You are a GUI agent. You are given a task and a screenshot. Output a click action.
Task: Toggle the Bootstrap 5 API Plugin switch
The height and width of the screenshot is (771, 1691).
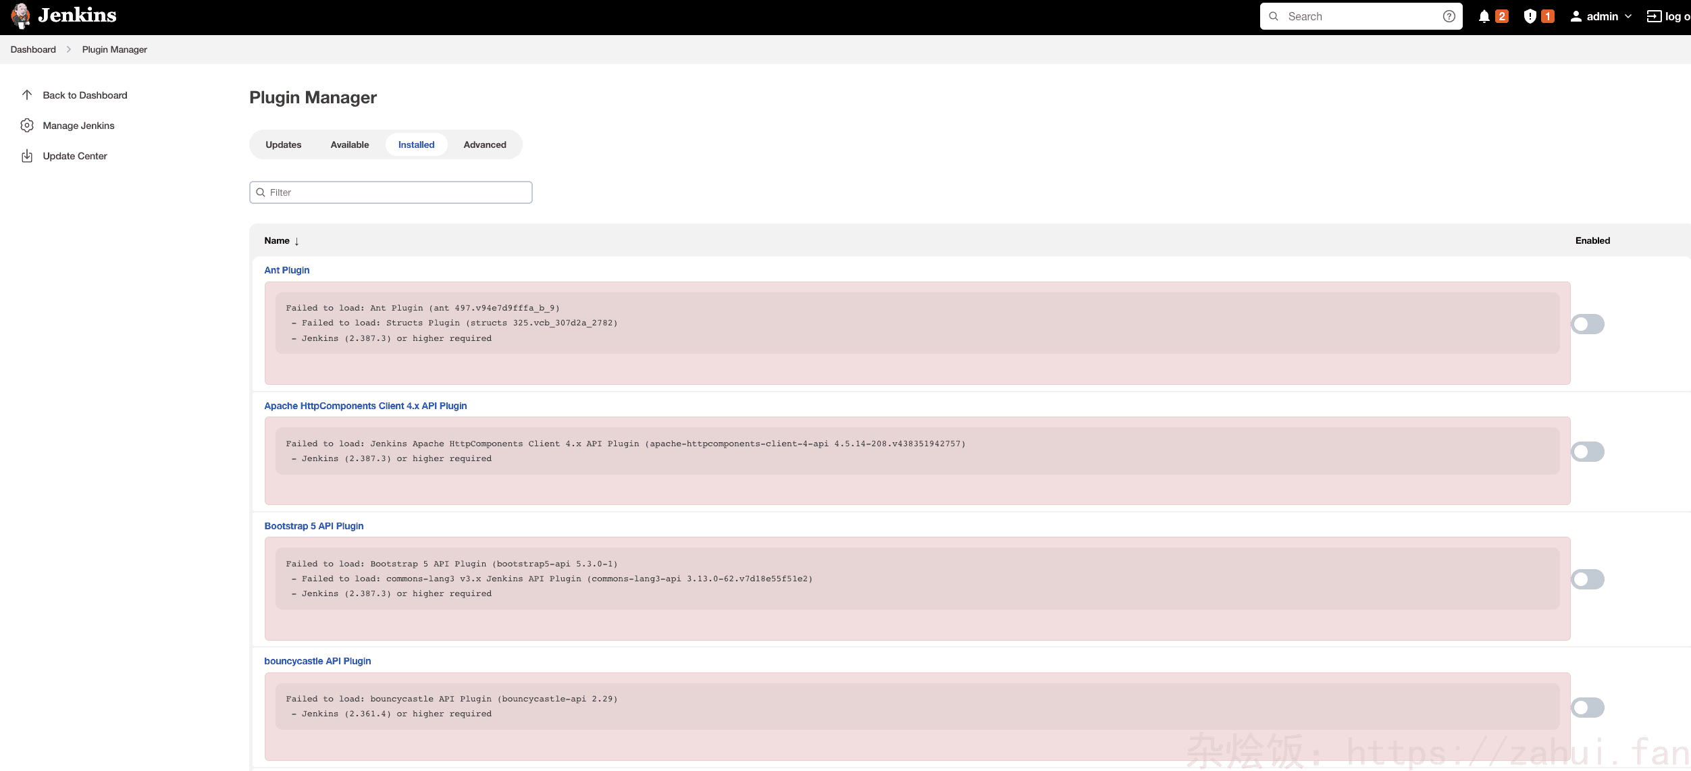click(1587, 579)
